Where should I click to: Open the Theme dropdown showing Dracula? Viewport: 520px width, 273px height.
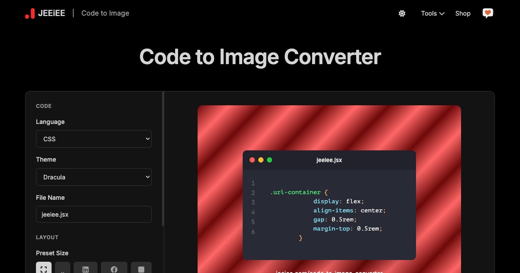click(94, 177)
